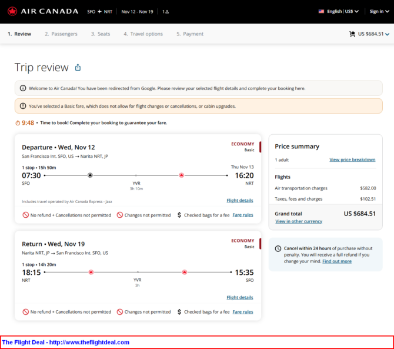Click the black Jazz operator marker on departure
This screenshot has height=349, width=394.
coord(90,175)
